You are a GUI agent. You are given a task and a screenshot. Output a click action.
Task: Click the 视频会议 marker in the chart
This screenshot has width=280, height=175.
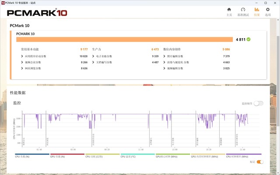pyautogui.click(x=24, y=141)
